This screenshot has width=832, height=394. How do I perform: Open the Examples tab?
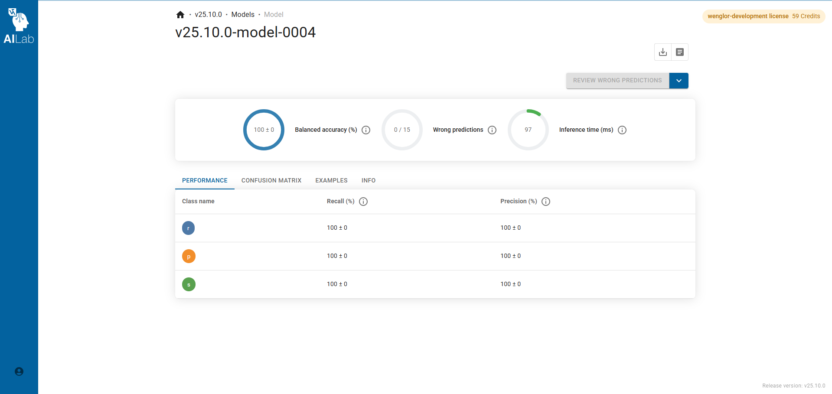[331, 180]
